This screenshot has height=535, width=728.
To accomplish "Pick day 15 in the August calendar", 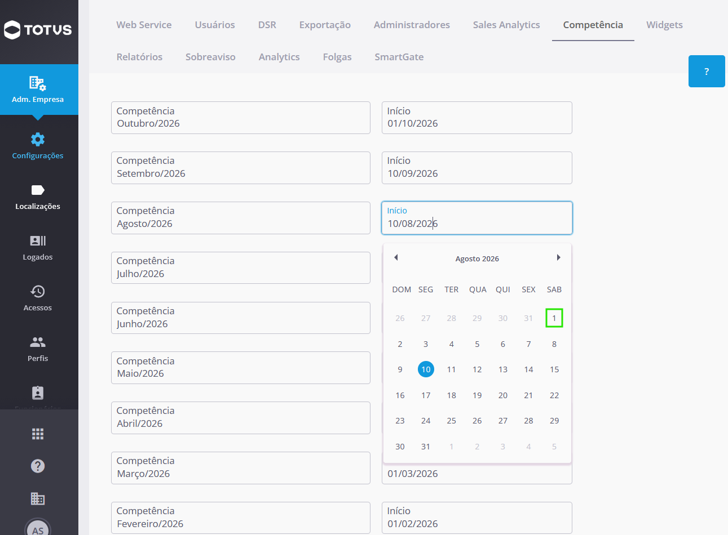I will [x=554, y=369].
